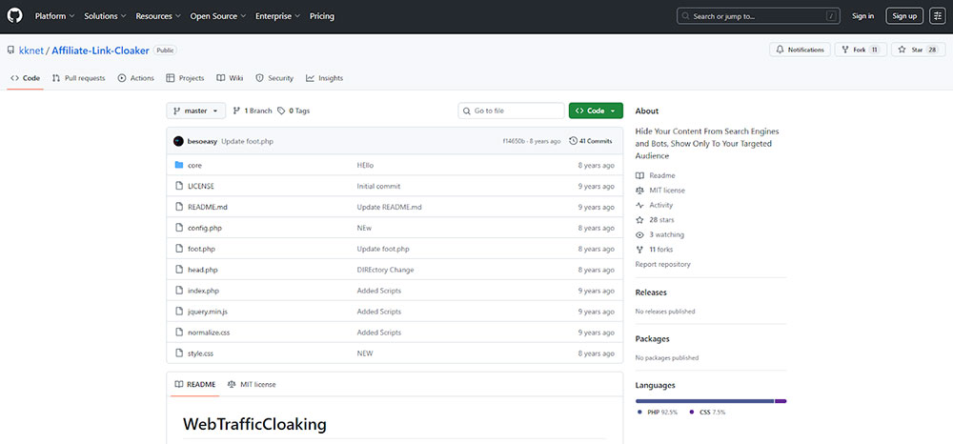Open commit f14650b hash link
The width and height of the screenshot is (953, 444).
[515, 141]
